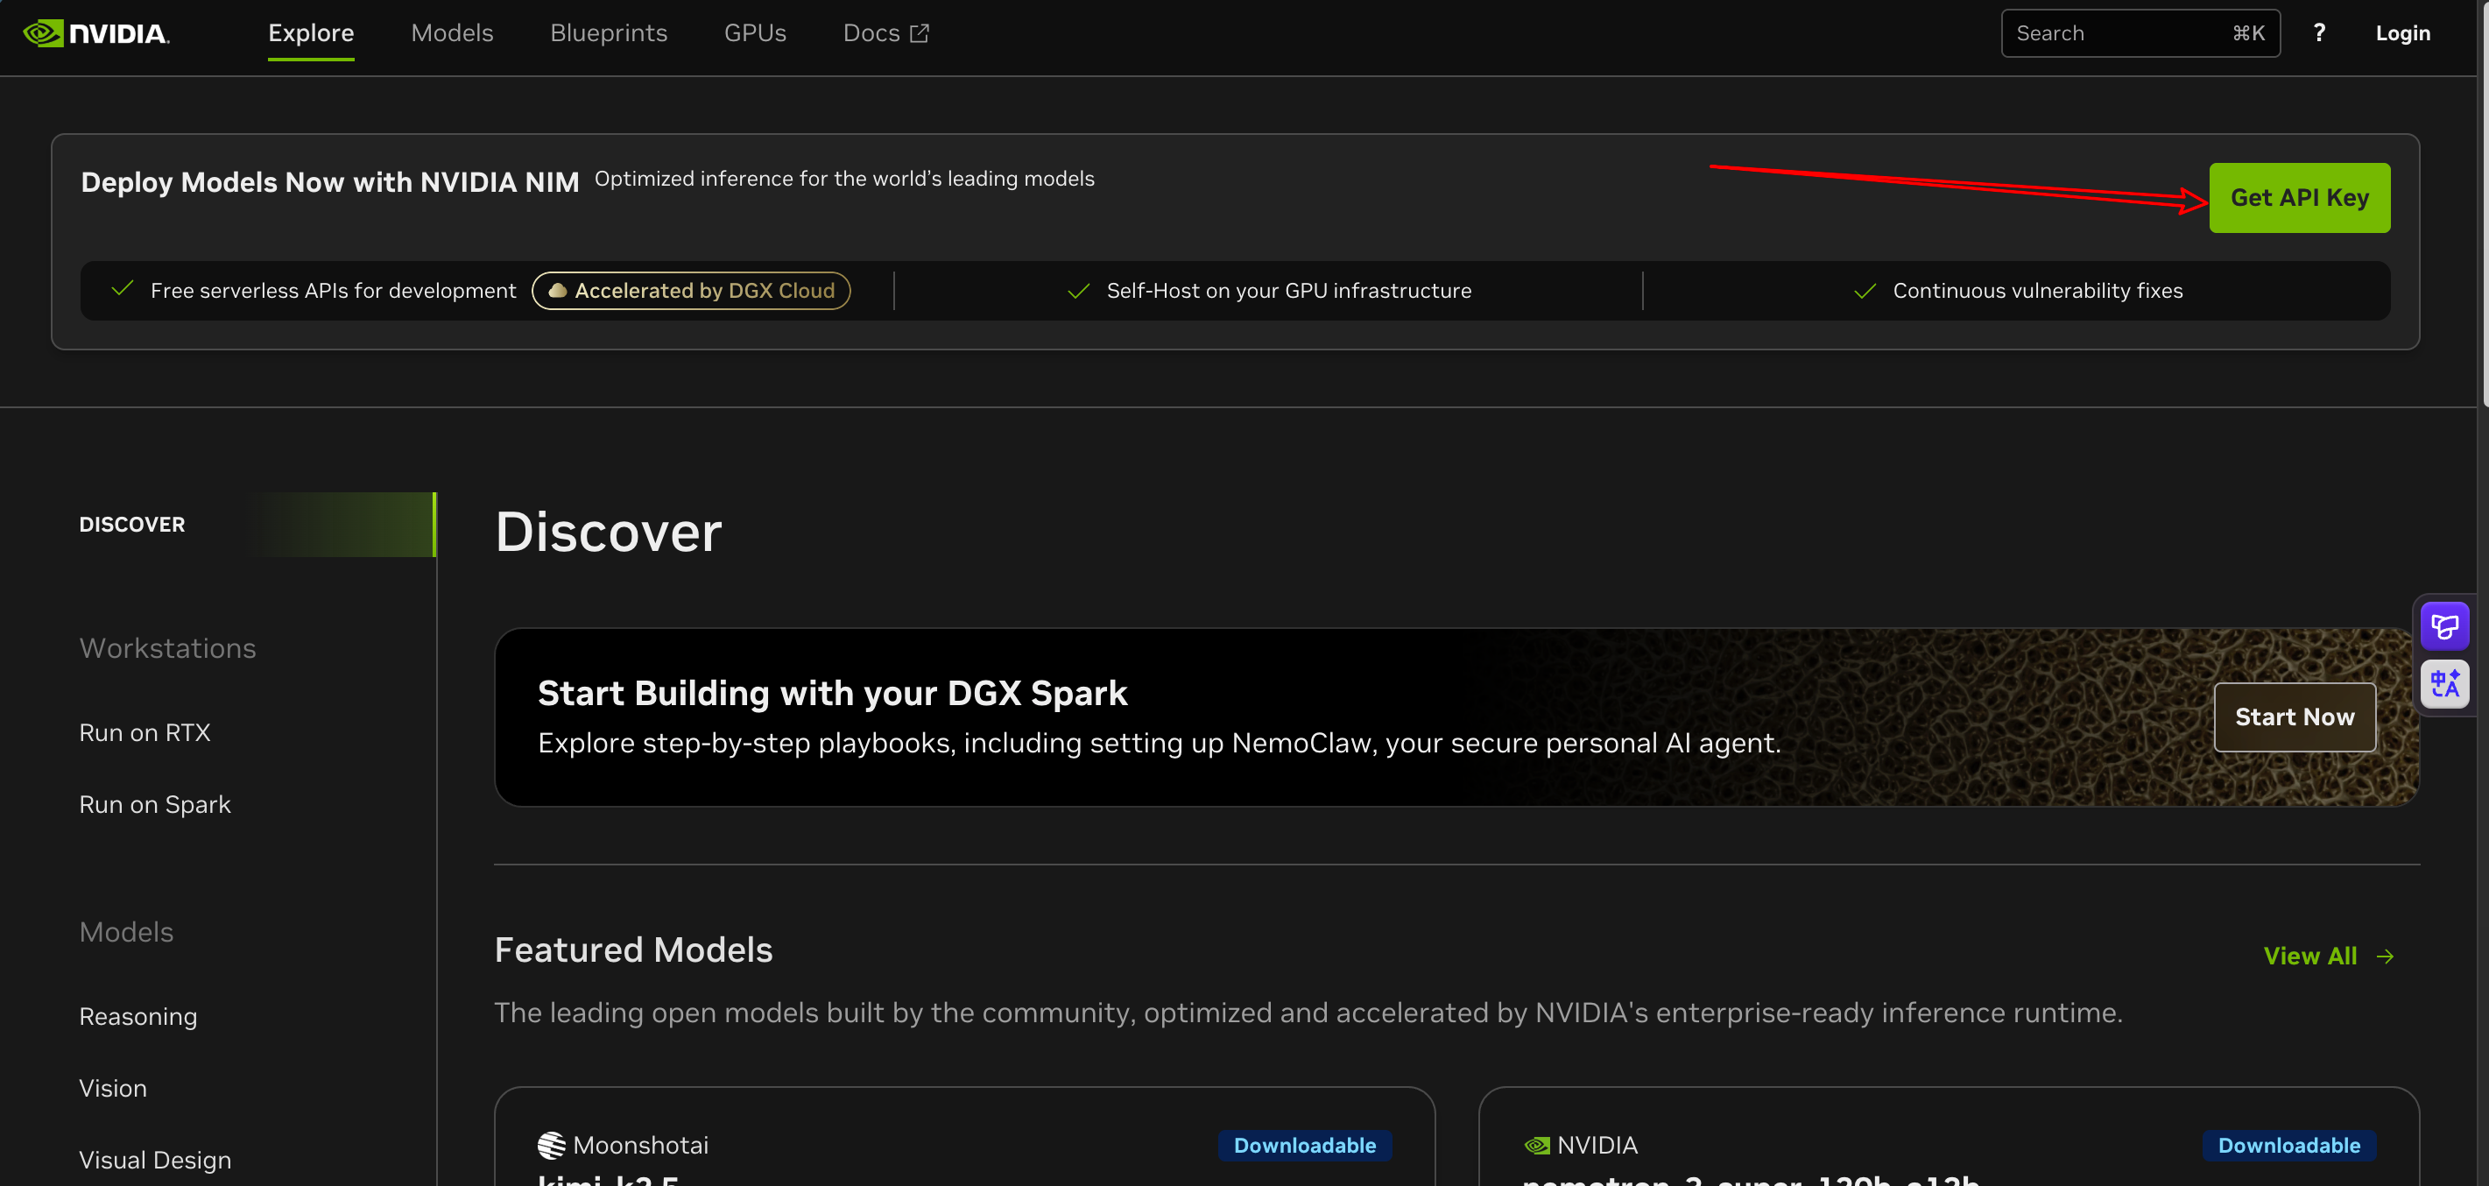Click the NVIDIA publisher name on model card
This screenshot has height=1186, width=2489.
pyautogui.click(x=1597, y=1146)
